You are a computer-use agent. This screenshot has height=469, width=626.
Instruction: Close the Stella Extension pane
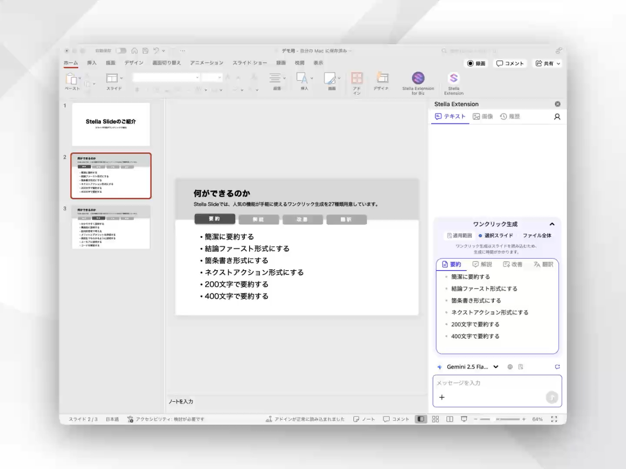pyautogui.click(x=558, y=104)
